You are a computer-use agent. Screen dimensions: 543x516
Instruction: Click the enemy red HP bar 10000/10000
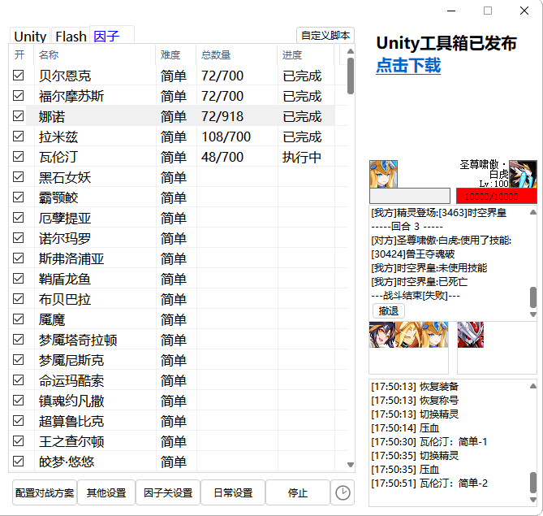(x=497, y=197)
